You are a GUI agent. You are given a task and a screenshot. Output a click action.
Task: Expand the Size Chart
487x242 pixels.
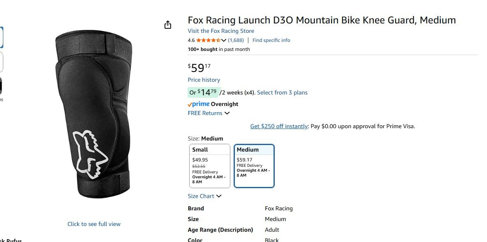point(204,196)
